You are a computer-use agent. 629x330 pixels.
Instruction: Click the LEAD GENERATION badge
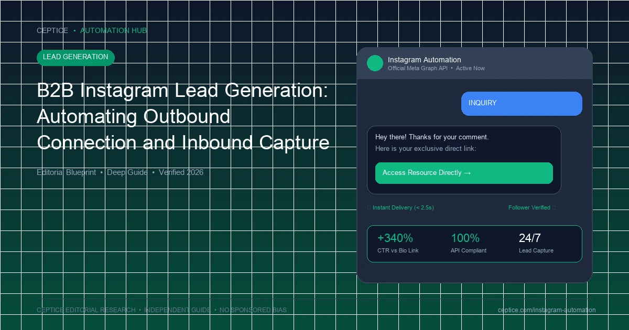point(75,57)
